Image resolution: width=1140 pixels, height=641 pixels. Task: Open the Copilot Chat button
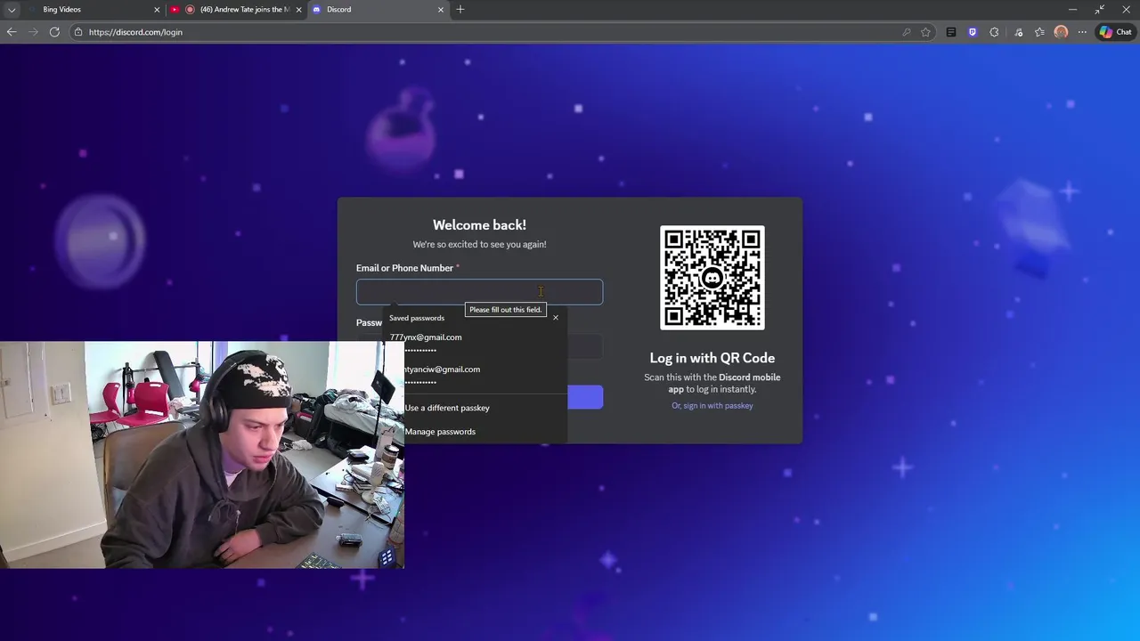1115,32
